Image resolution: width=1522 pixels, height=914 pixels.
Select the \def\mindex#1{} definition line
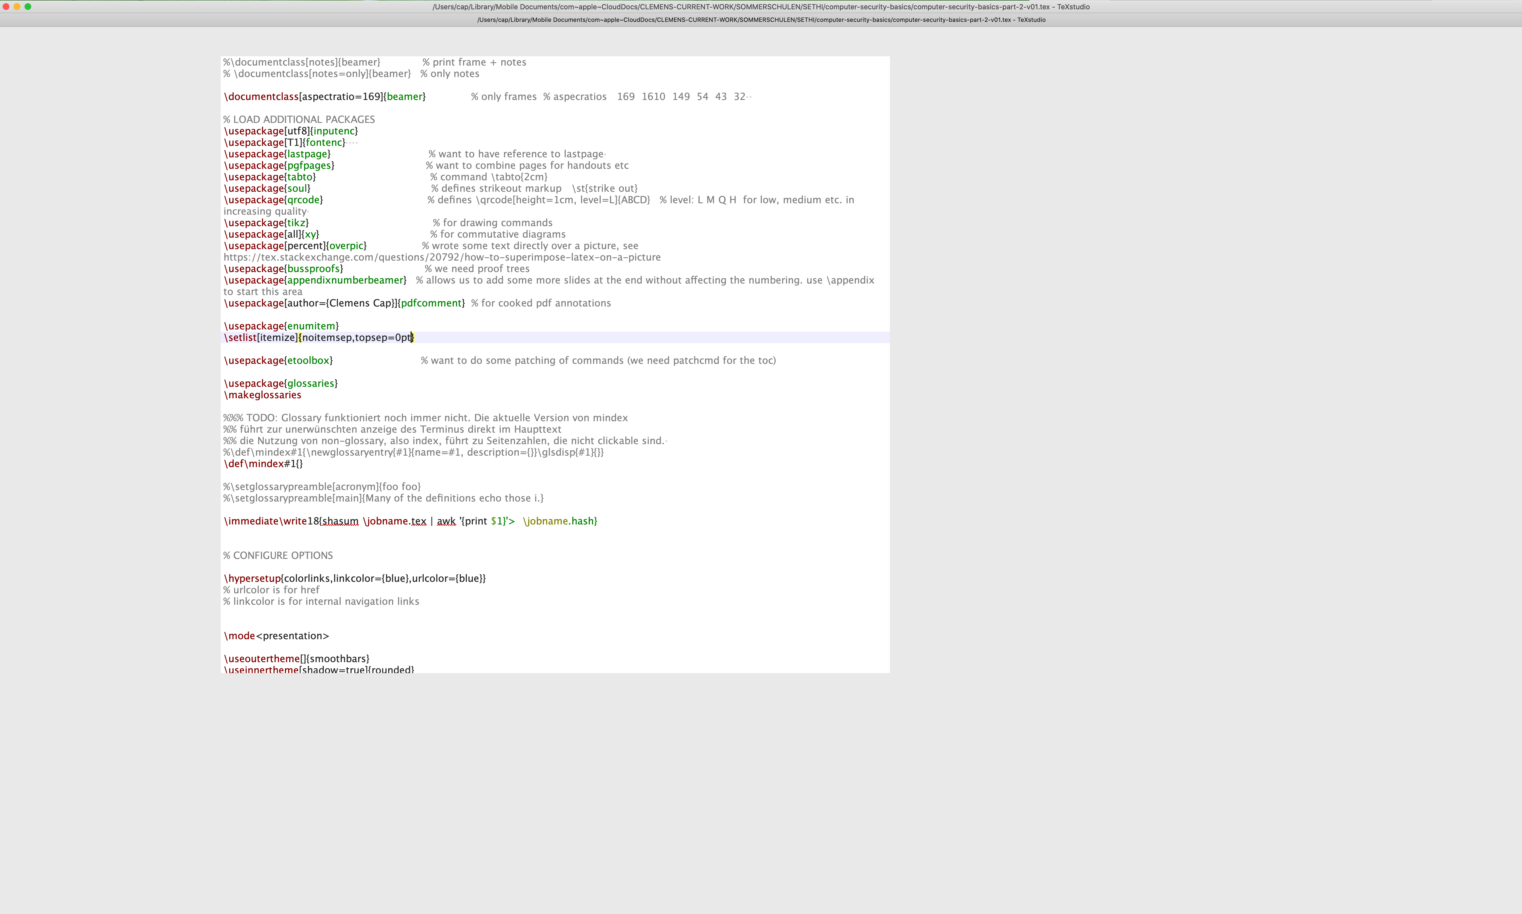(x=263, y=463)
